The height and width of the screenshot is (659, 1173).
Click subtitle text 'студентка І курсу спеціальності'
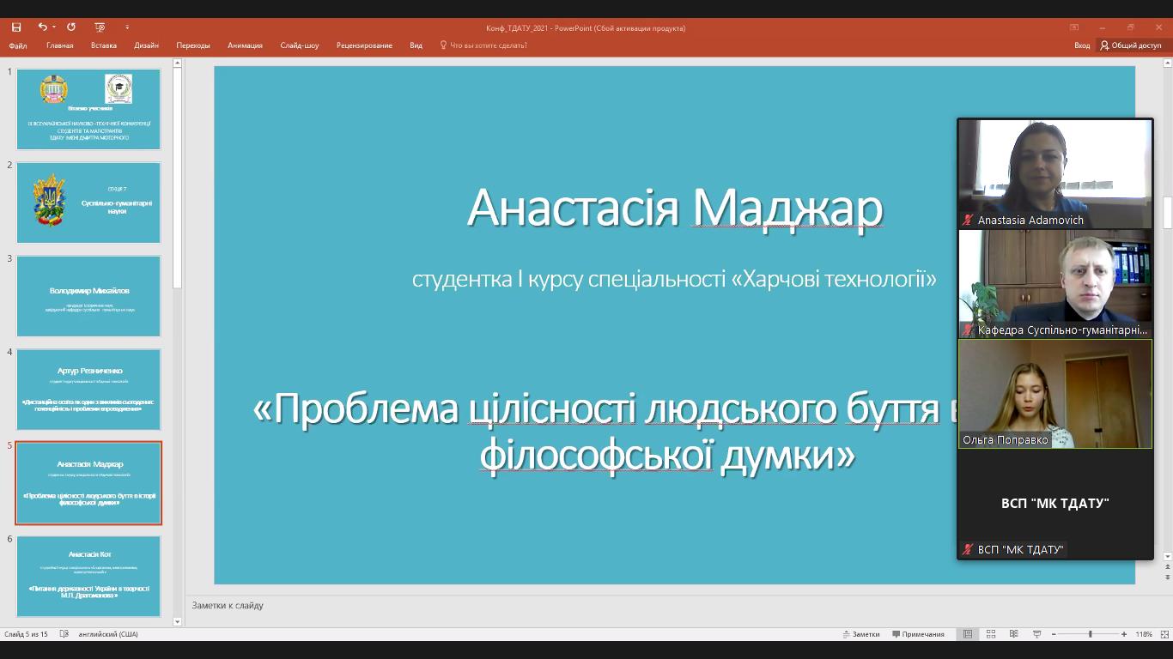click(x=569, y=279)
